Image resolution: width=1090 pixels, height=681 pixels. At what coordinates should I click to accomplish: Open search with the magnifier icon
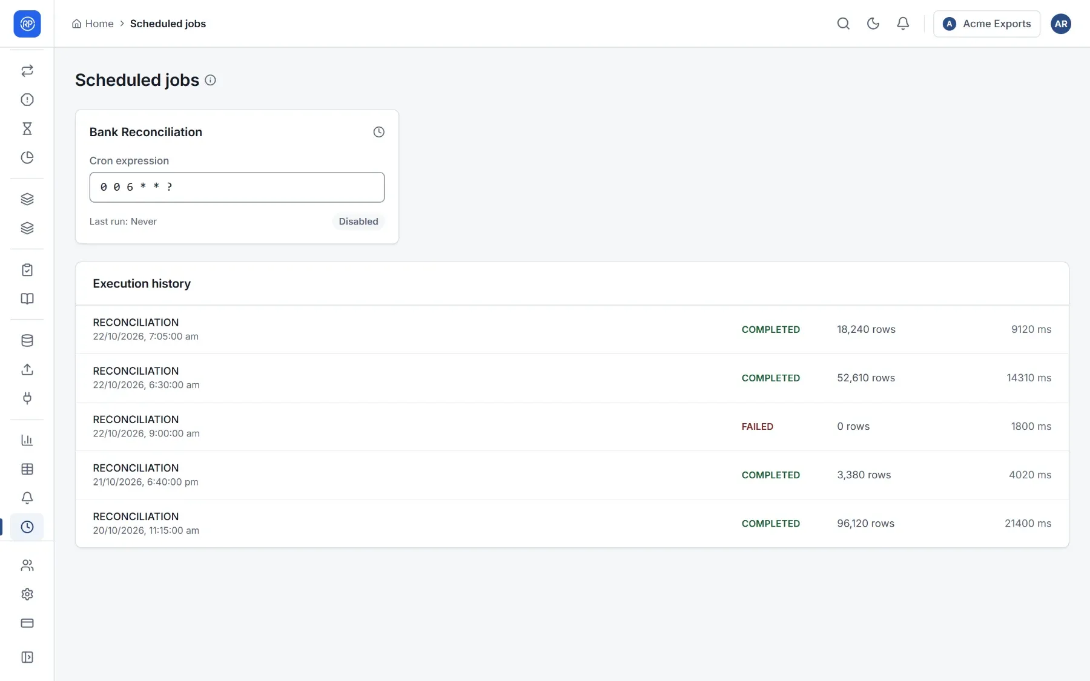pos(844,24)
